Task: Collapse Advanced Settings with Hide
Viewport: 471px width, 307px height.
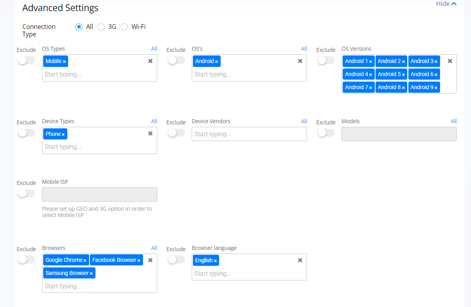Action: pyautogui.click(x=446, y=4)
